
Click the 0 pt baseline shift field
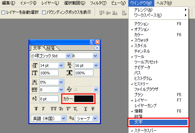49,99
